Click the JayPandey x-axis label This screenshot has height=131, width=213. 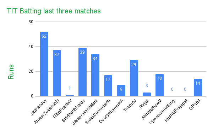coord(39,107)
